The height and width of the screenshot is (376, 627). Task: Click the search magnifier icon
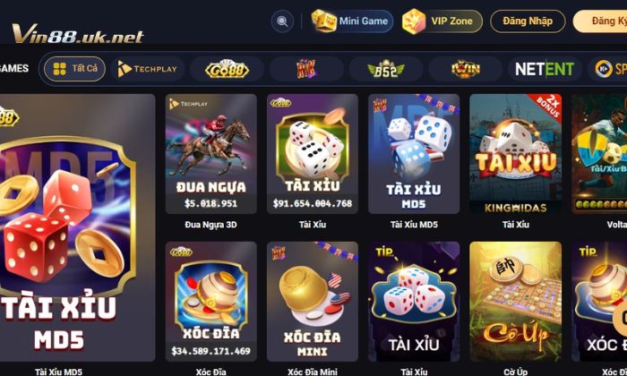pos(282,21)
